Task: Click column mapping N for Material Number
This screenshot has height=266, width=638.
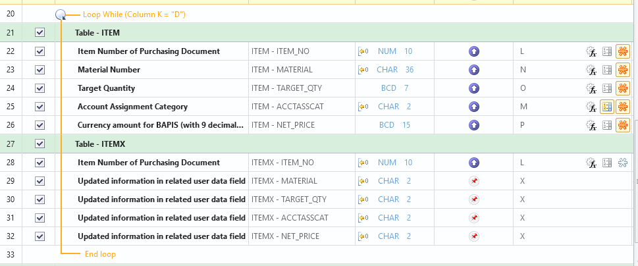Action: 523,70
